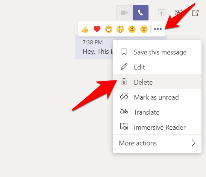Mark the message as unread
206x177 pixels.
click(x=157, y=97)
